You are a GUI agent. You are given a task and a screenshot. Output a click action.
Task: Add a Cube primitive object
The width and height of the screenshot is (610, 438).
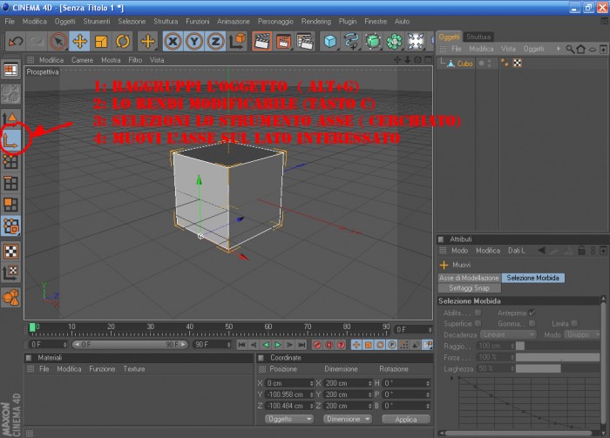pyautogui.click(x=330, y=41)
